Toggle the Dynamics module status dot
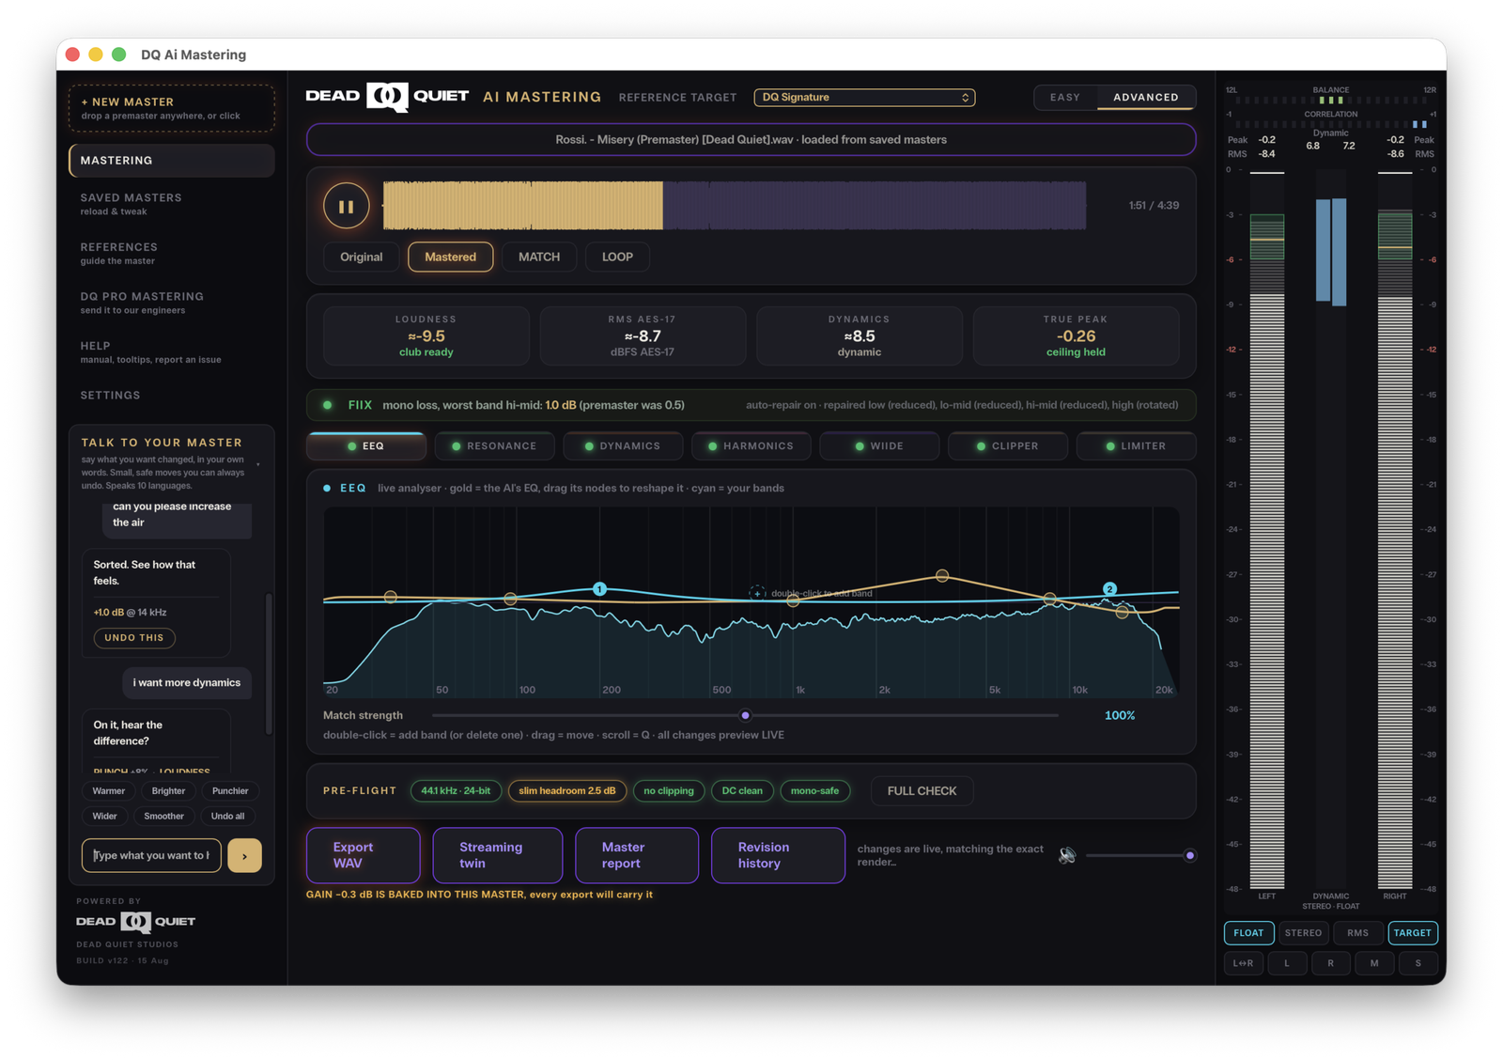Viewport: 1503px width, 1060px height. (589, 446)
